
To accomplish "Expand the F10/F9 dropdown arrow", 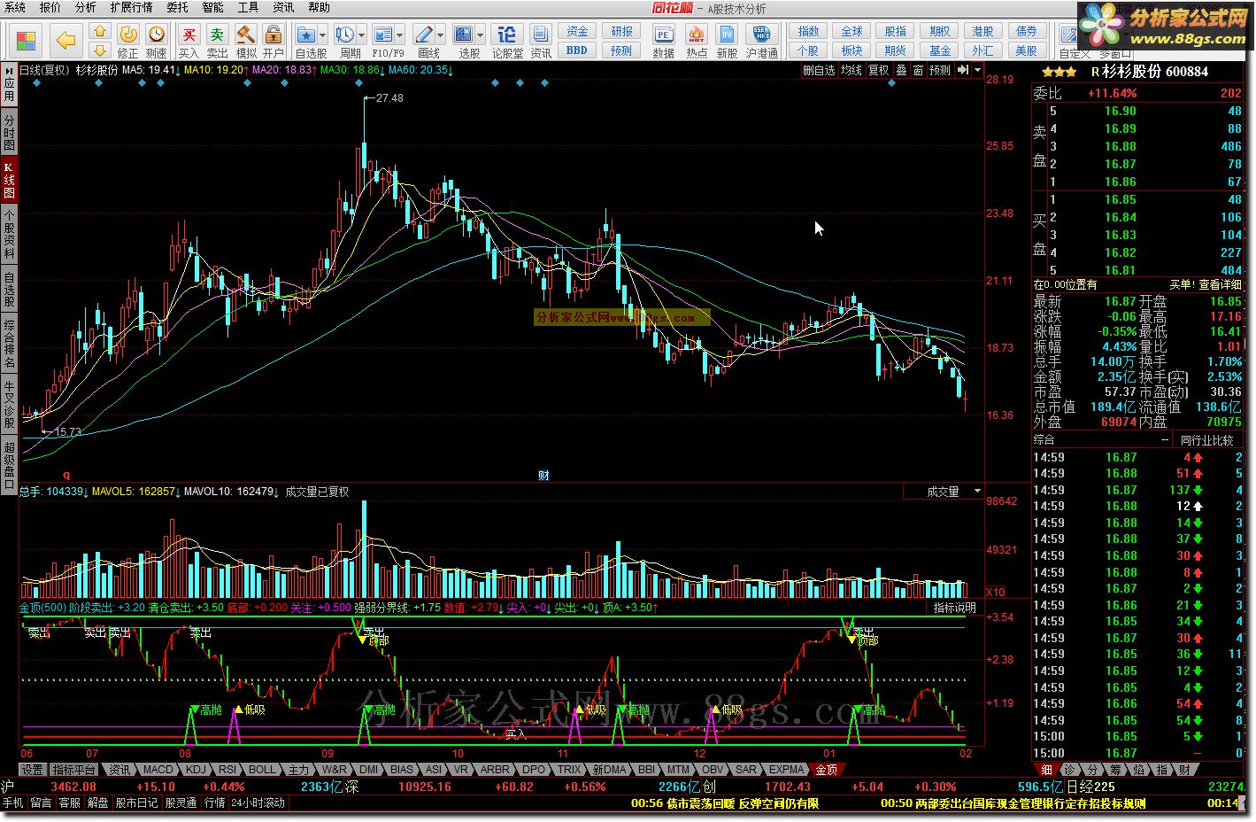I will tap(400, 35).
